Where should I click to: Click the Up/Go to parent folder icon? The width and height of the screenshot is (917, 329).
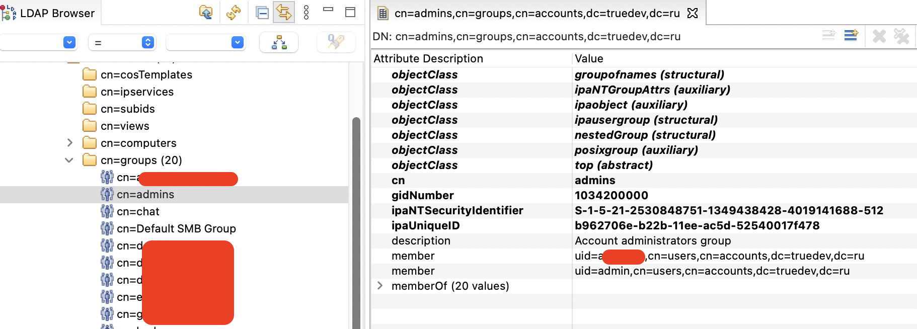click(x=205, y=12)
